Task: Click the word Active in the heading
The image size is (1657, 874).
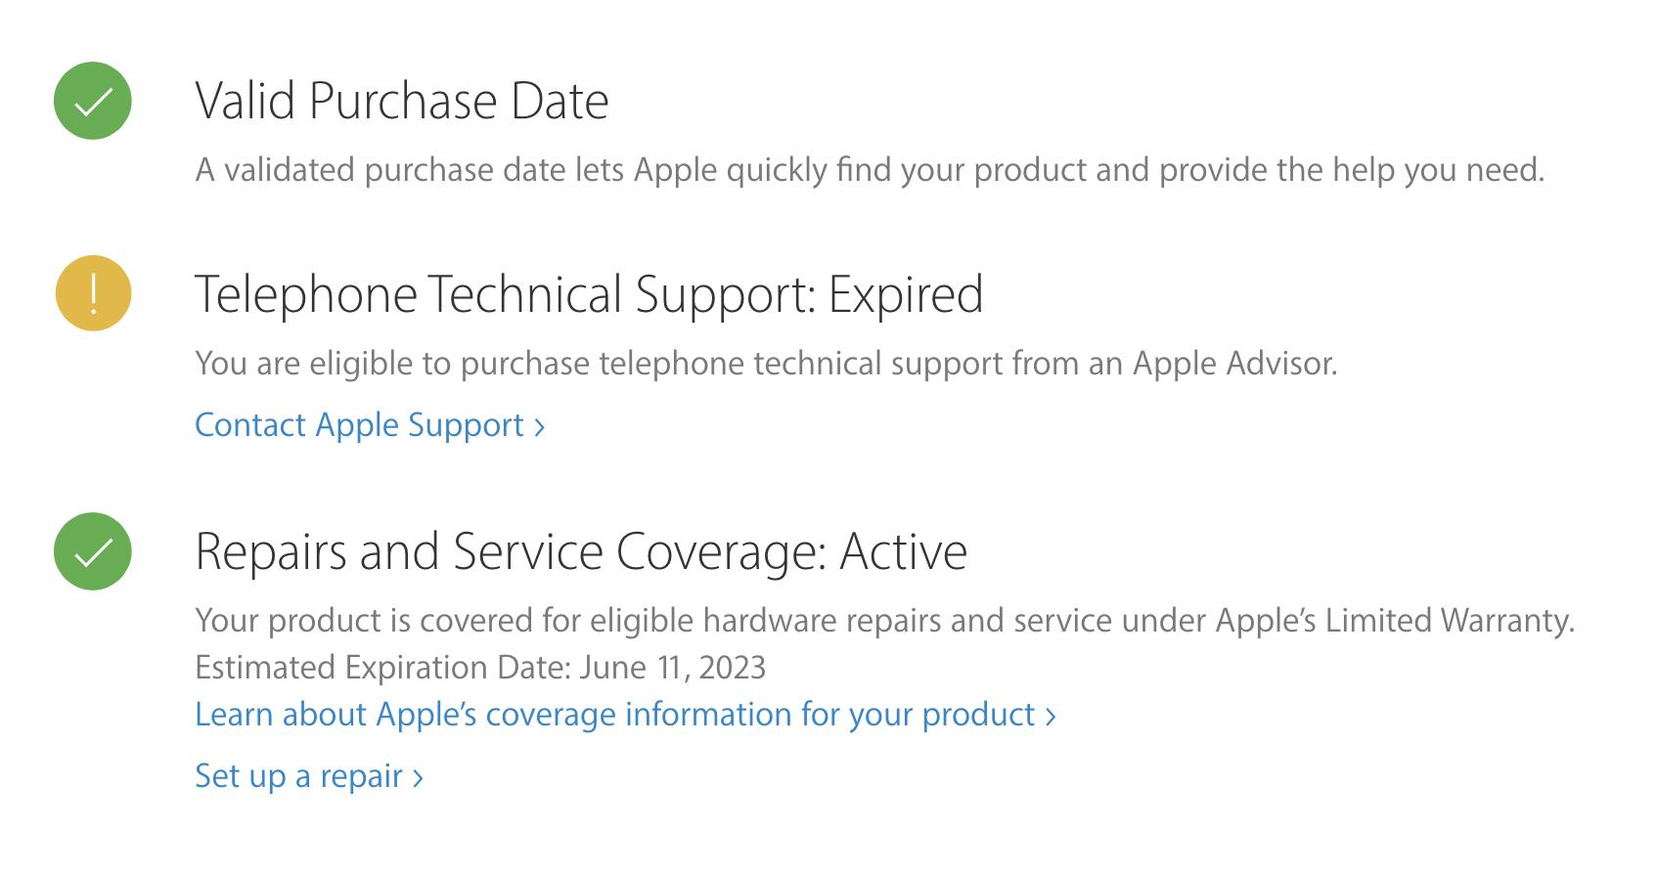Action: click(903, 551)
